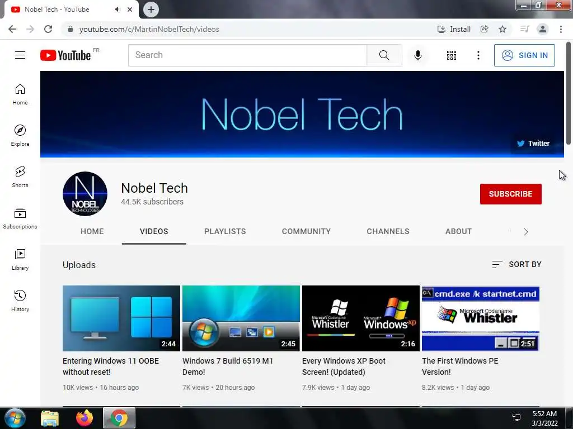Click the browser forward arrow
Screen dimensions: 573x429
[30, 29]
